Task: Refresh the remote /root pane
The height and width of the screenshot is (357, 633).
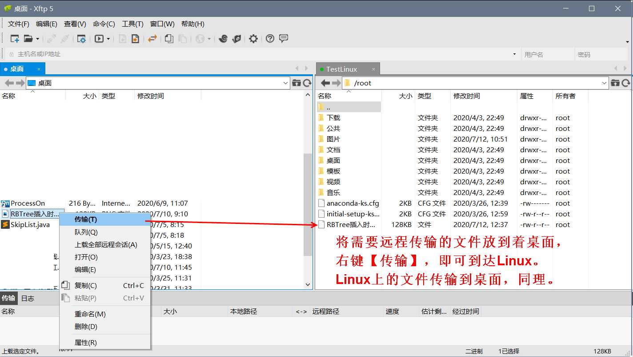Action: [626, 83]
